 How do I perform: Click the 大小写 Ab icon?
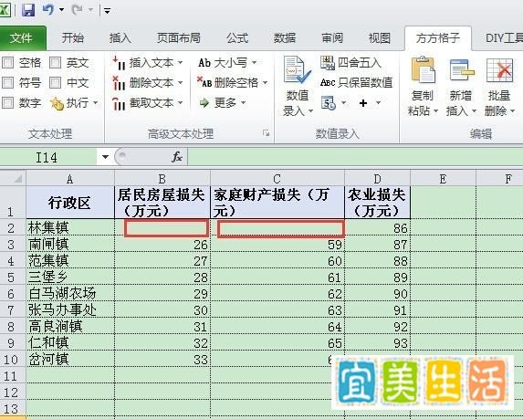[x=204, y=63]
